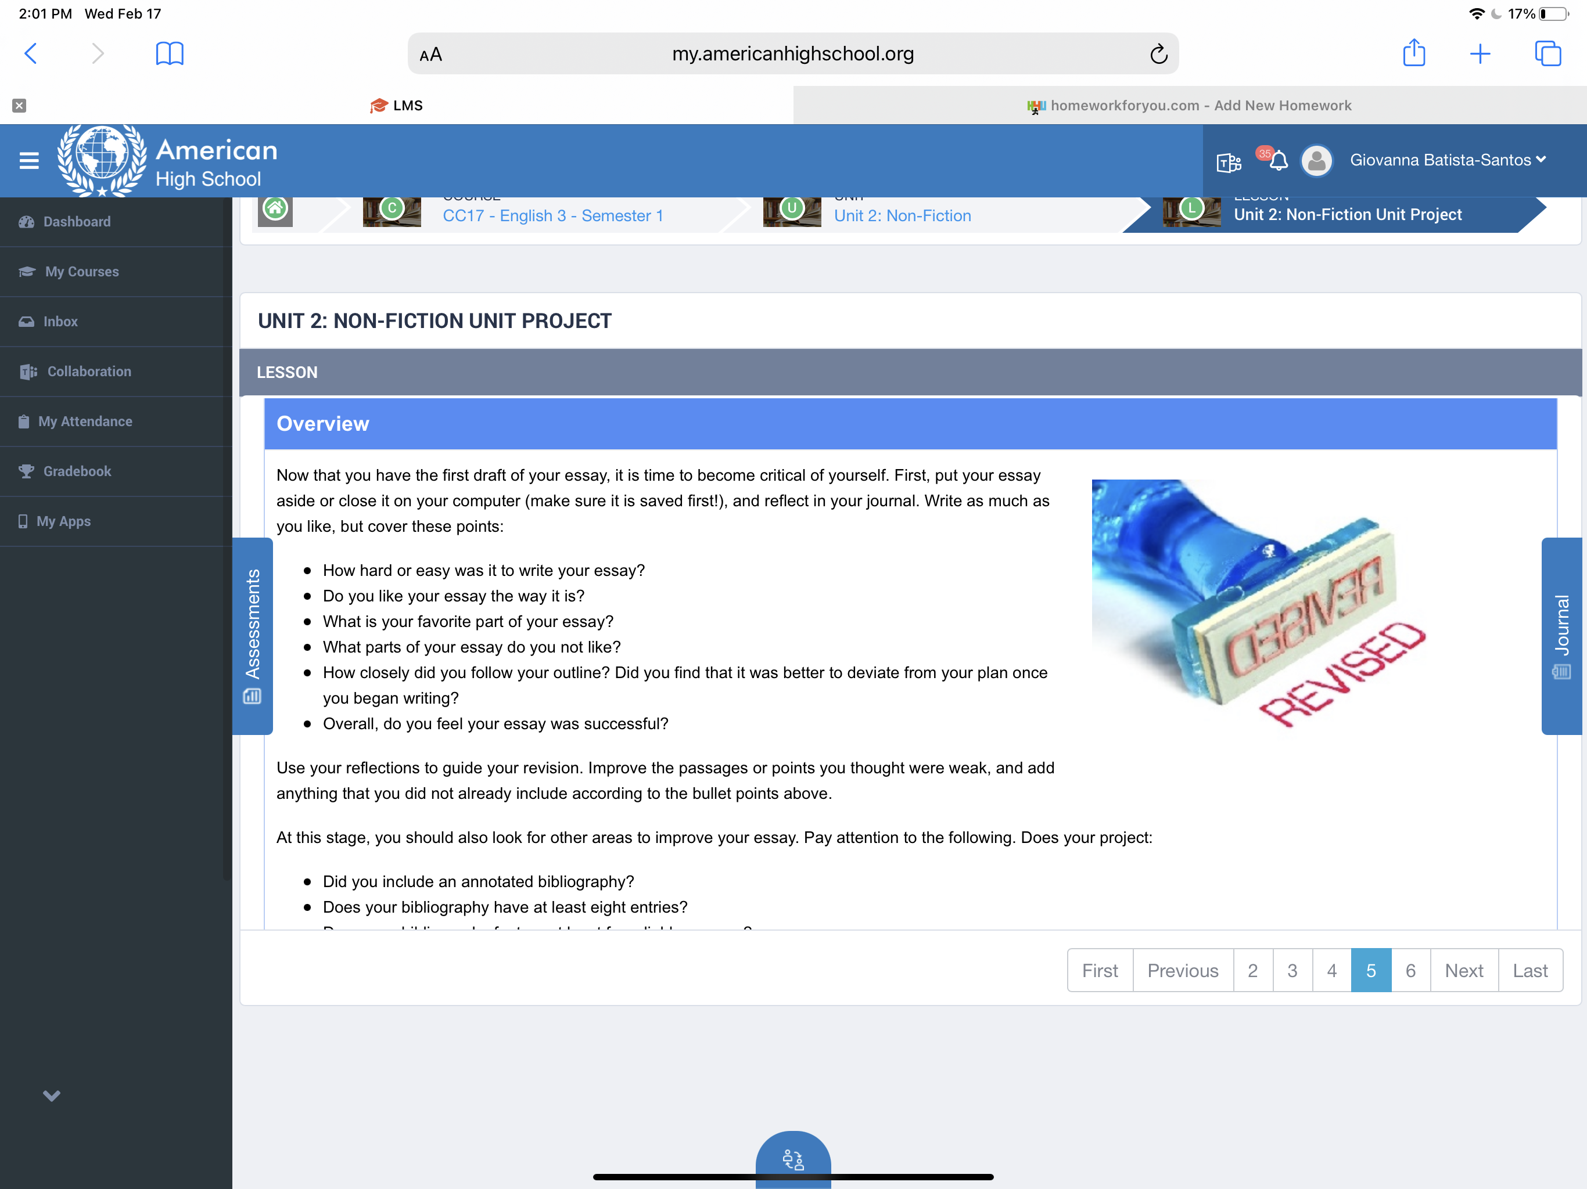Expand Giovanna Batista-Santos user dropdown
1587x1189 pixels.
tap(1447, 160)
